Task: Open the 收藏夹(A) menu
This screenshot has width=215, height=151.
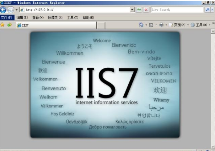Action: pos(55,17)
